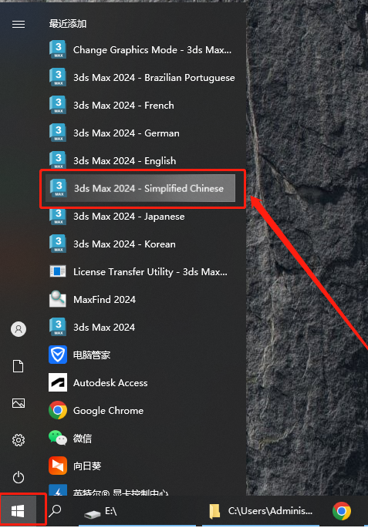
Task: Open Google Chrome from the Start menu list
Action: 140,410
